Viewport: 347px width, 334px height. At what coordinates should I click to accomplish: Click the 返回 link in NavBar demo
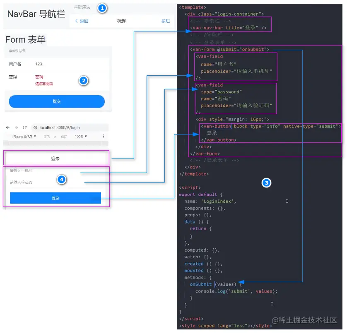tap(84, 21)
